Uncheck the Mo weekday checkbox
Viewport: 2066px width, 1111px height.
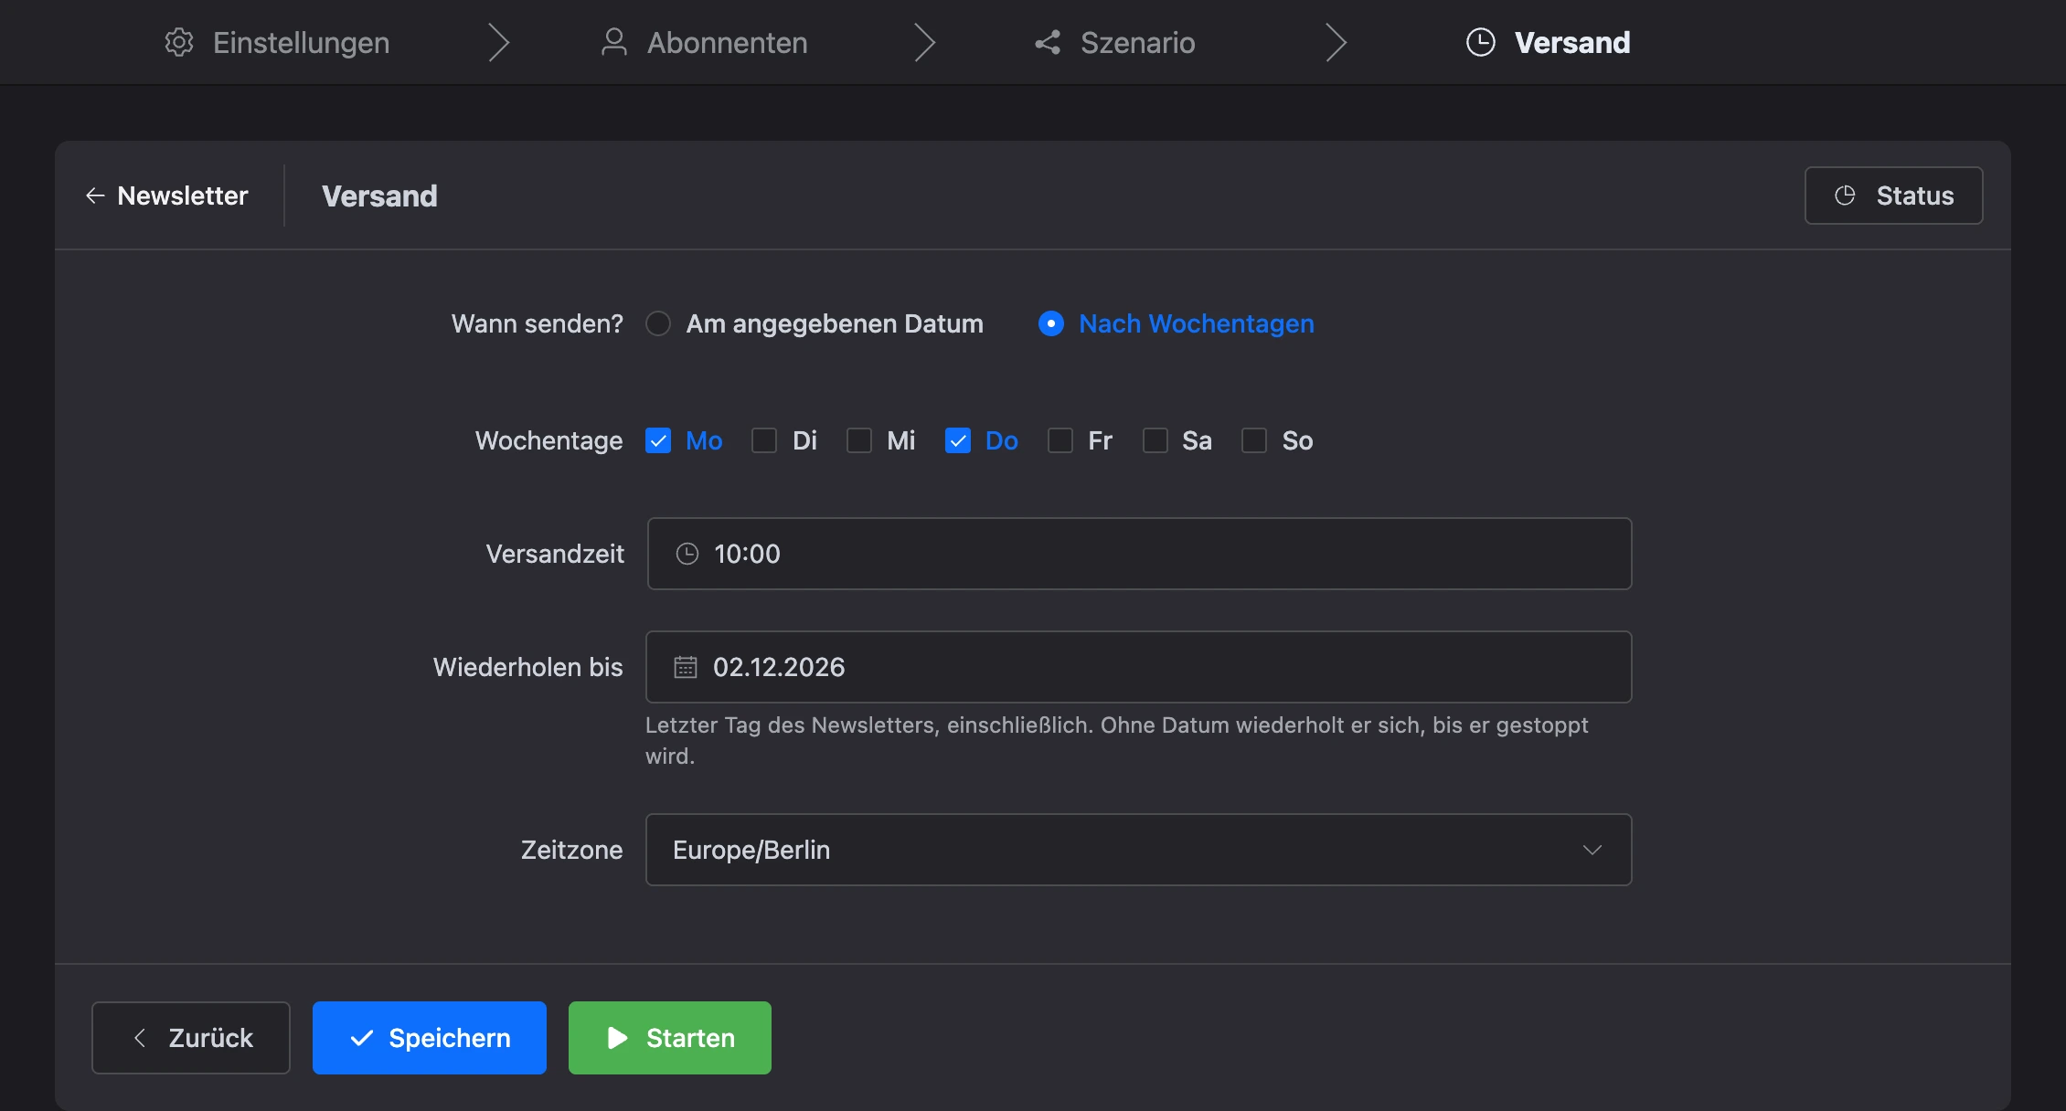[x=658, y=440]
